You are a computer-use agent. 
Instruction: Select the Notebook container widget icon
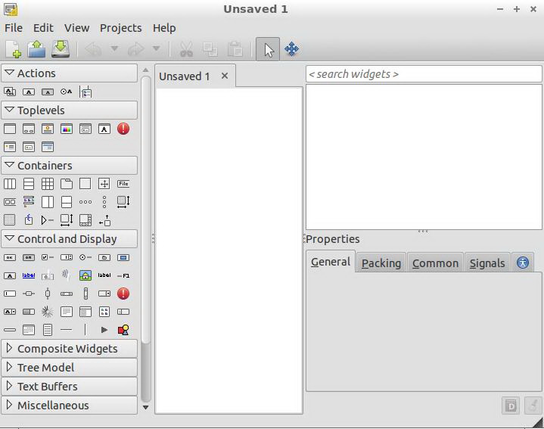[x=67, y=184]
